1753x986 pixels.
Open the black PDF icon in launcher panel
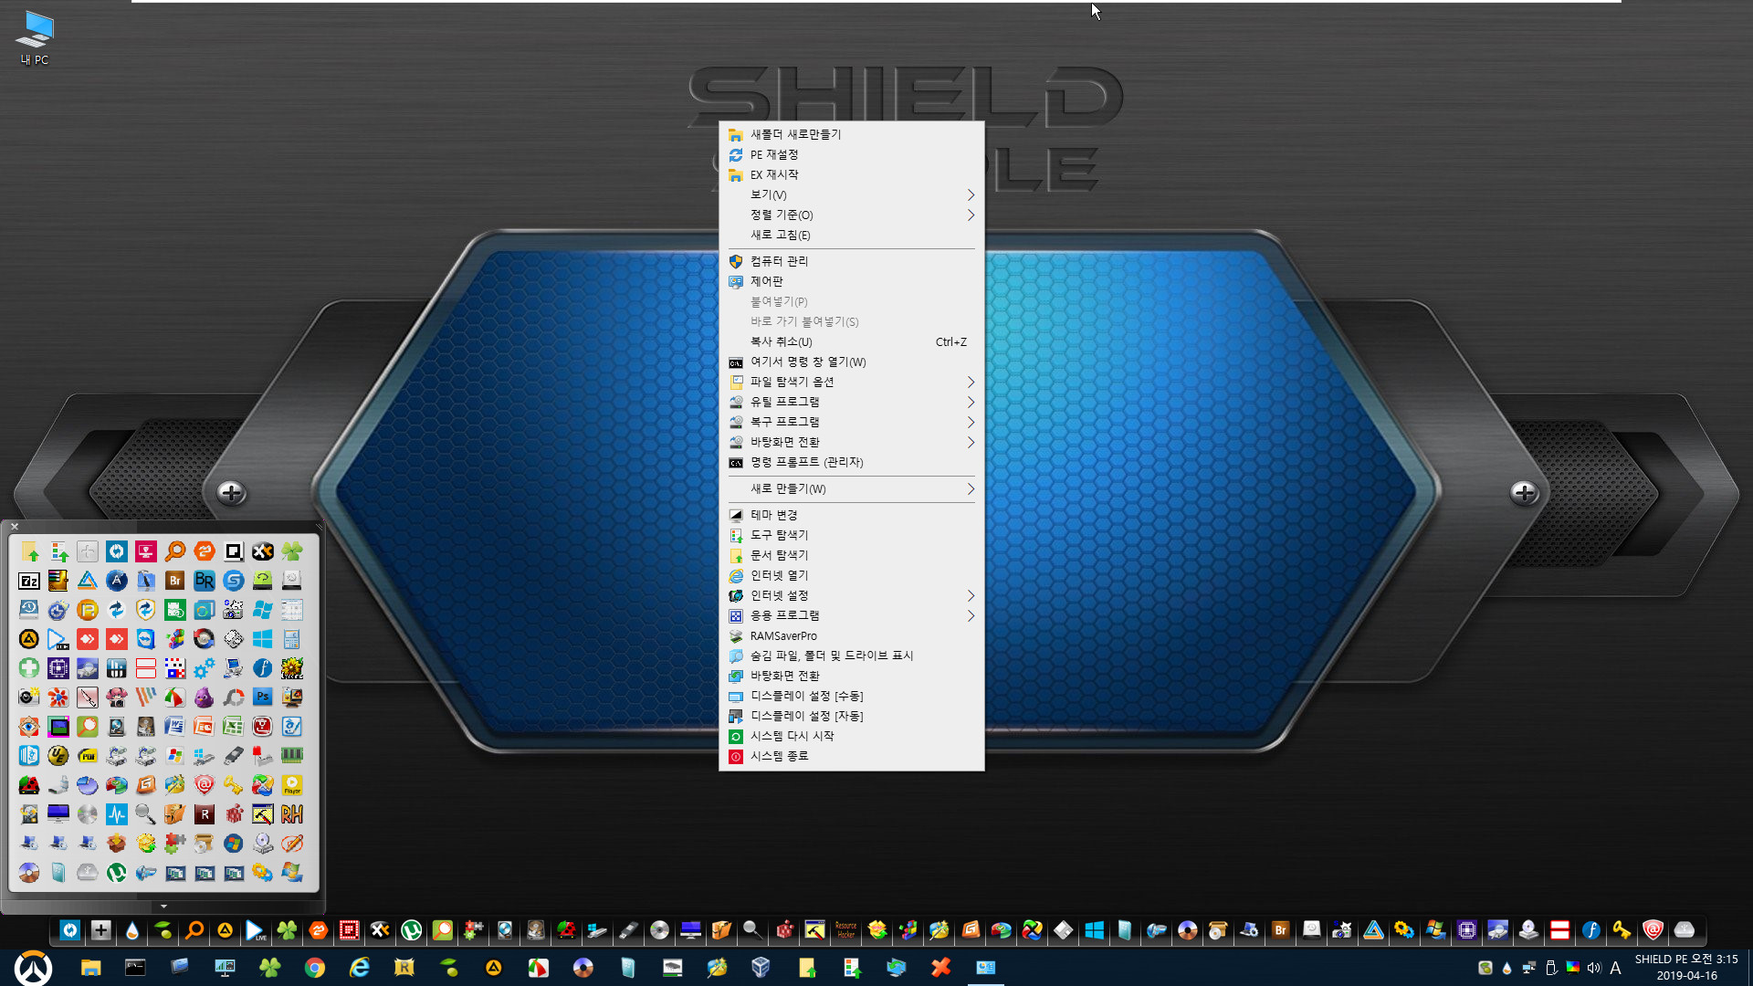[87, 756]
